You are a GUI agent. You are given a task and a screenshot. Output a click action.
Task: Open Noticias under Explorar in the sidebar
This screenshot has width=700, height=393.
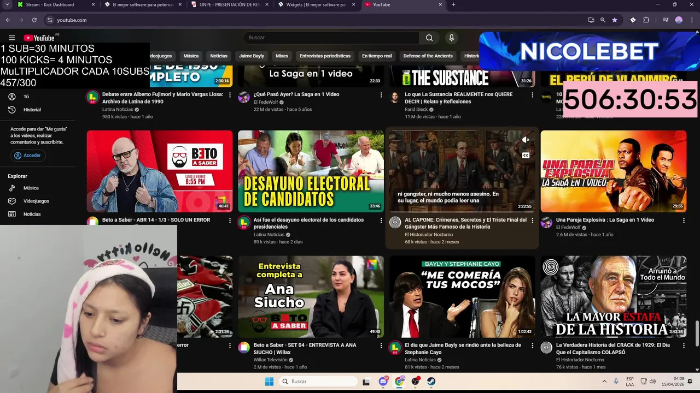tap(32, 214)
